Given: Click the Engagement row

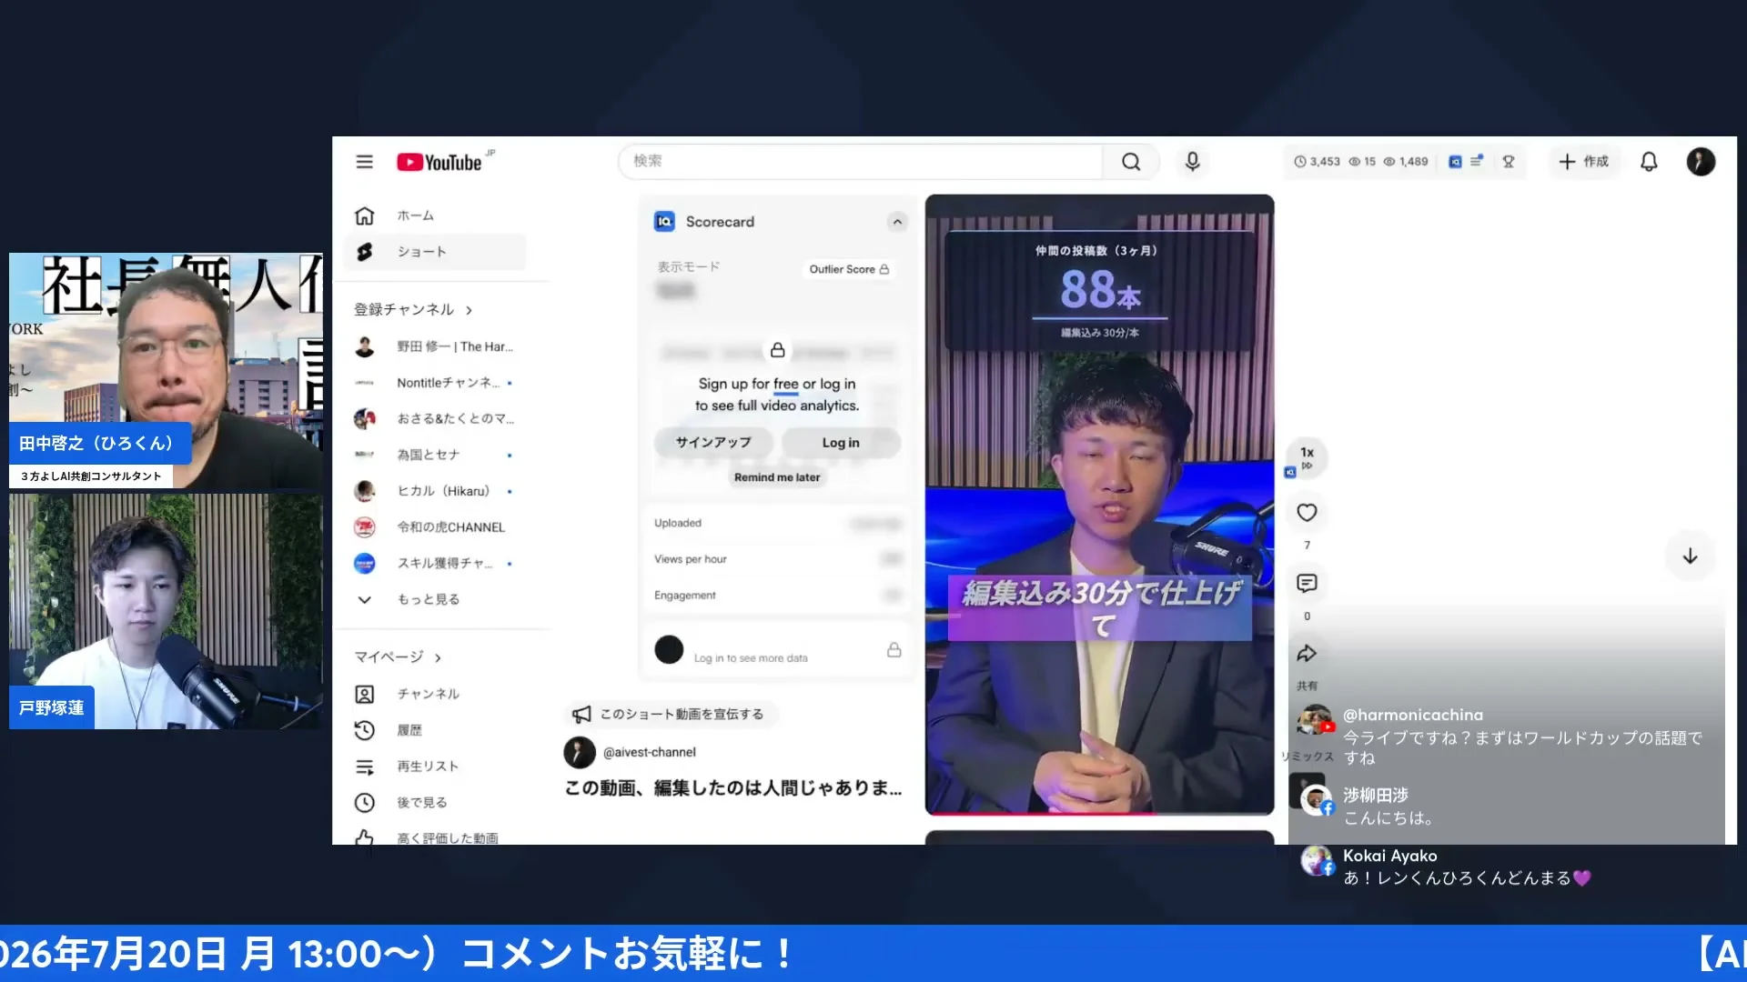Looking at the screenshot, I should click(x=777, y=596).
